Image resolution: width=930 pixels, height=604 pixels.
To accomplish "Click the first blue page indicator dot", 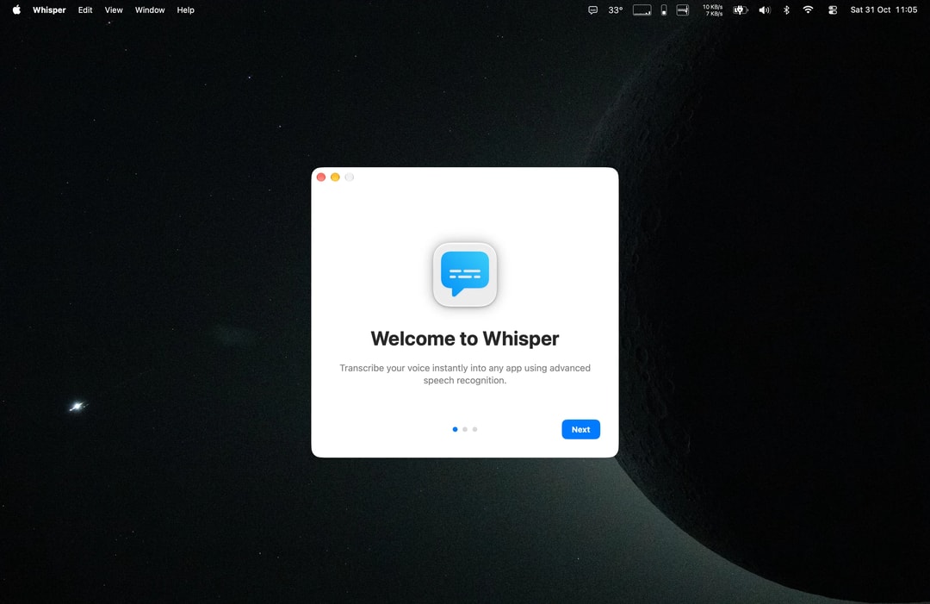I will pos(455,430).
